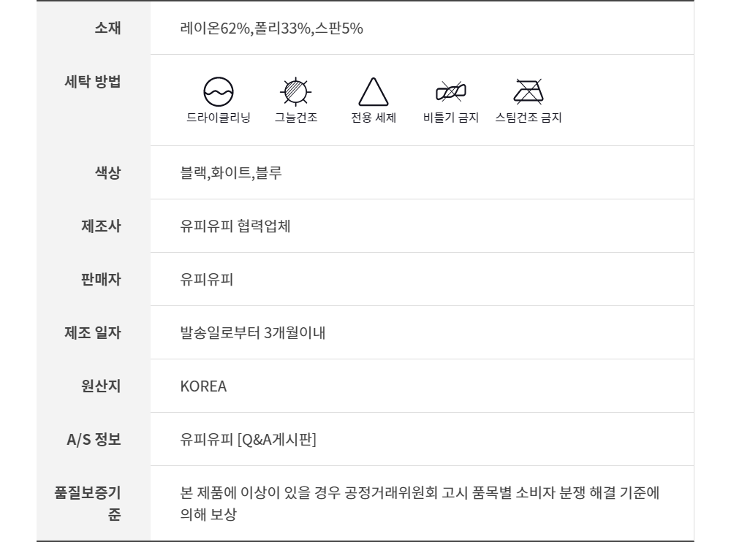Click the 드라이클리닝 caption text
Screen dimensions: 731x542
tap(218, 118)
